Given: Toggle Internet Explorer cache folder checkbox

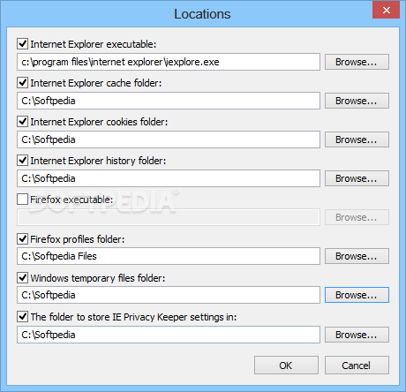Looking at the screenshot, I should tap(23, 83).
